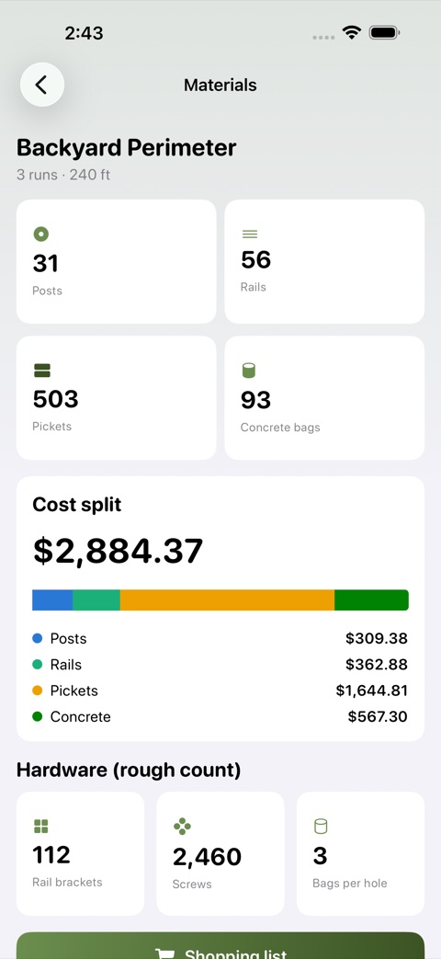Click the Concrete bags cylinder icon
The width and height of the screenshot is (441, 959).
(x=249, y=370)
